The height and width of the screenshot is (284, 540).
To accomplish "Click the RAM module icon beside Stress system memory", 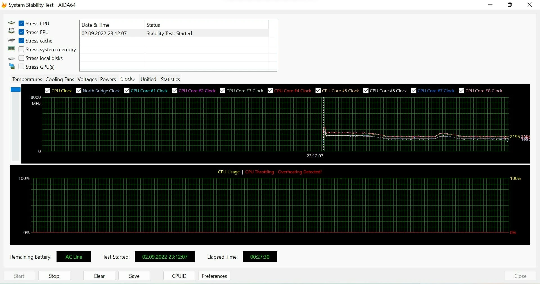I will pyautogui.click(x=12, y=49).
